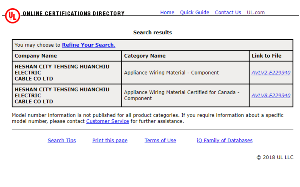Open file link AVLV2.E229340

(x=271, y=73)
